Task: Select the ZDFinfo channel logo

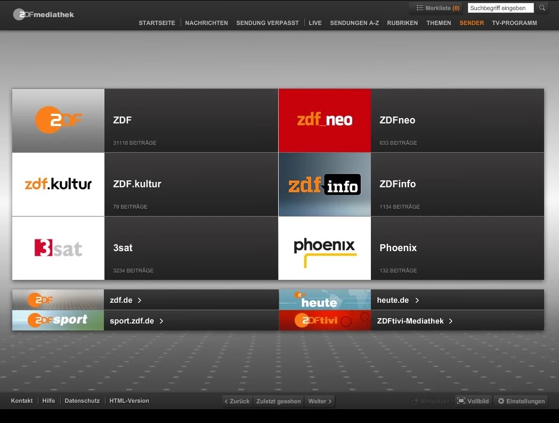Action: pyautogui.click(x=324, y=184)
